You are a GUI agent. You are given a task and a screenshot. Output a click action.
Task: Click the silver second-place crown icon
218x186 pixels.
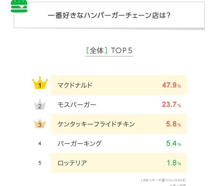coord(40,104)
